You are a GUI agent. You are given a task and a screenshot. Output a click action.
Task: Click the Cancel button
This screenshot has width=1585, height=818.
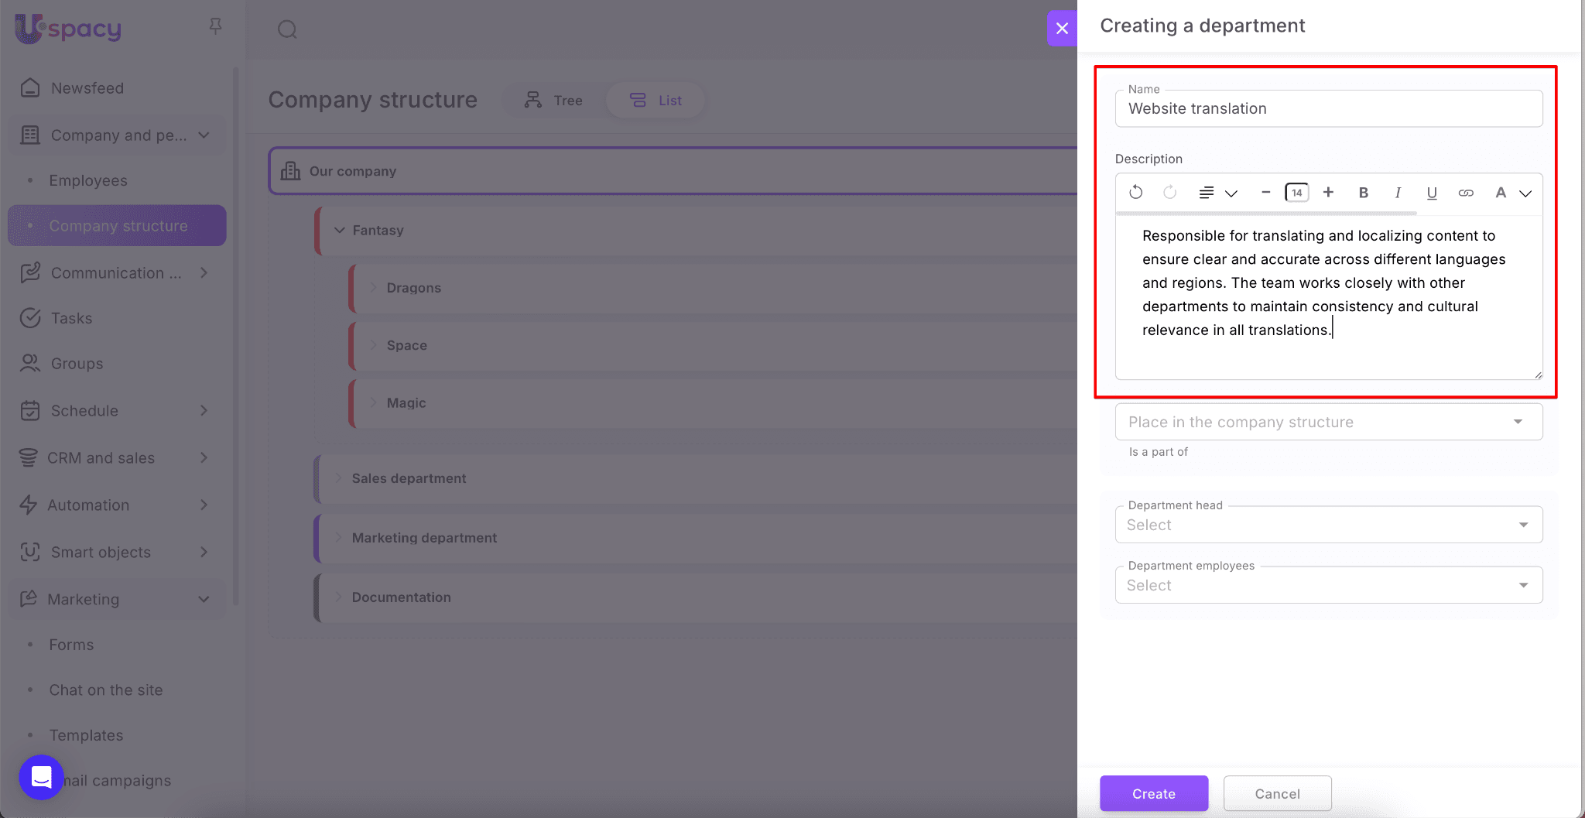1277,793
